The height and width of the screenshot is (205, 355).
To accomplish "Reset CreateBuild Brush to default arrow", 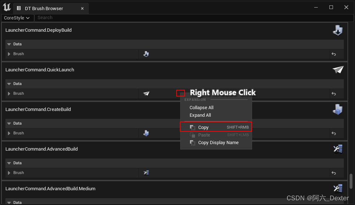I will coord(334,133).
